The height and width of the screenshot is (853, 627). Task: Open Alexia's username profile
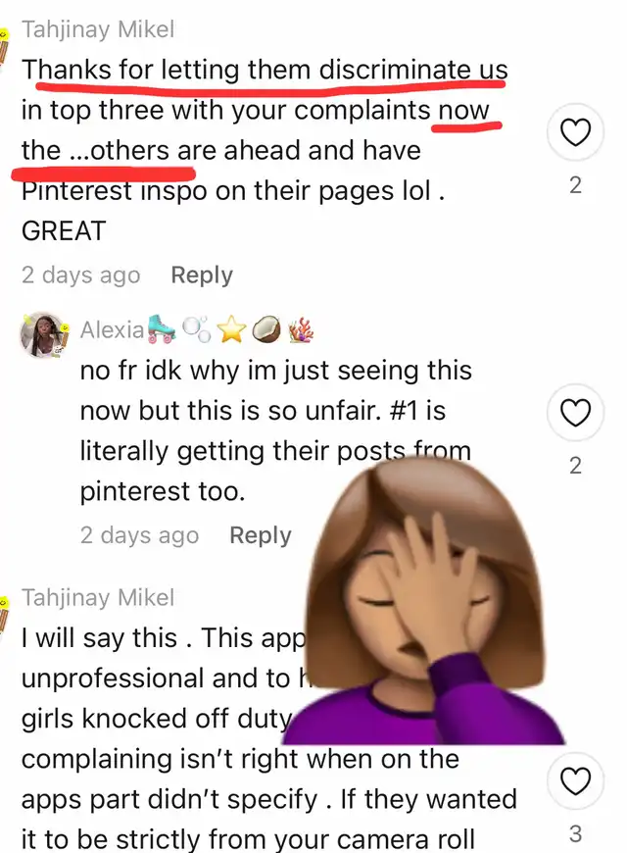pos(112,329)
